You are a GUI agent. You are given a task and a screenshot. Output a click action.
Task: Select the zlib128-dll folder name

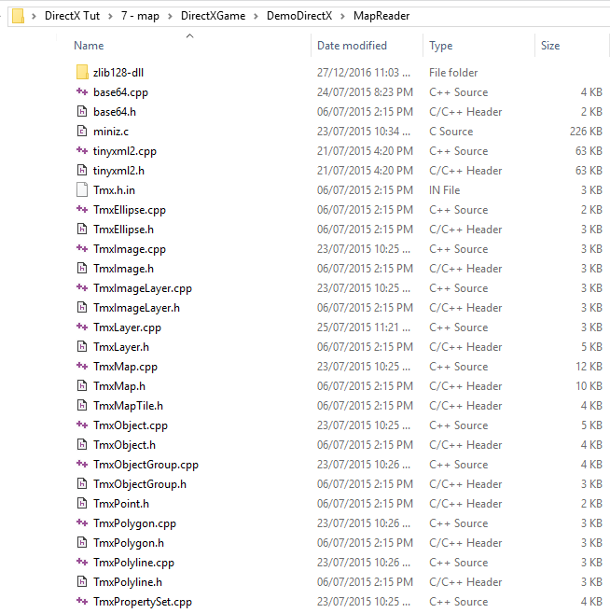[118, 73]
